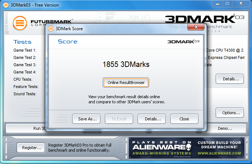252x164 pixels.
Task: Click Register... button
Action: tap(31, 148)
